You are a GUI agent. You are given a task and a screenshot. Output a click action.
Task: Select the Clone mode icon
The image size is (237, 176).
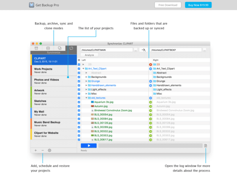pos(60,48)
